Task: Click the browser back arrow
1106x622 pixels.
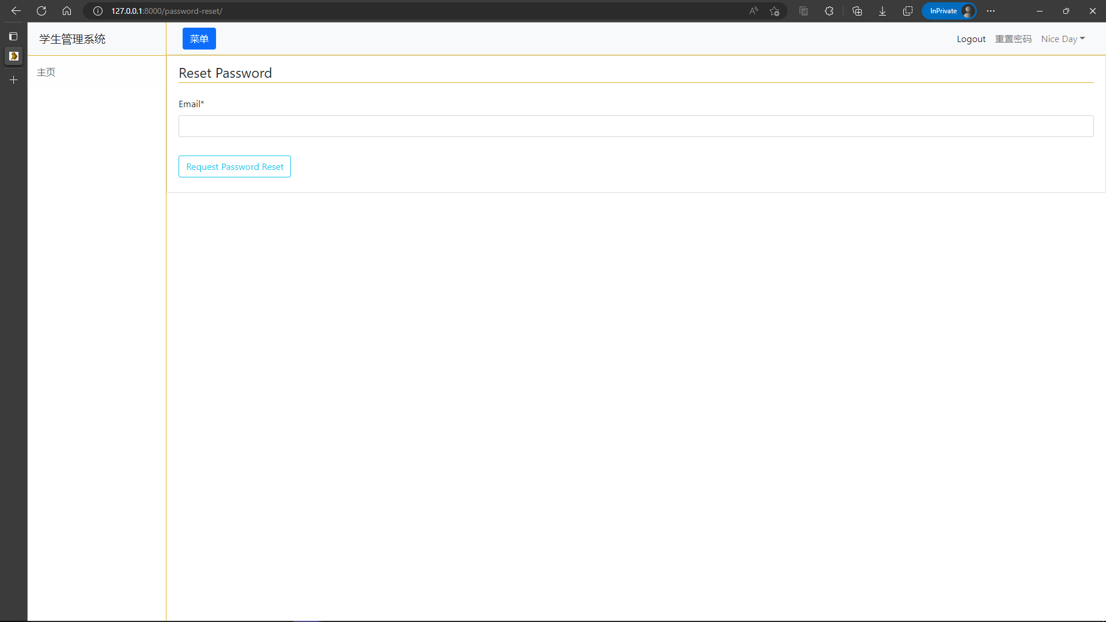Action: click(x=16, y=11)
